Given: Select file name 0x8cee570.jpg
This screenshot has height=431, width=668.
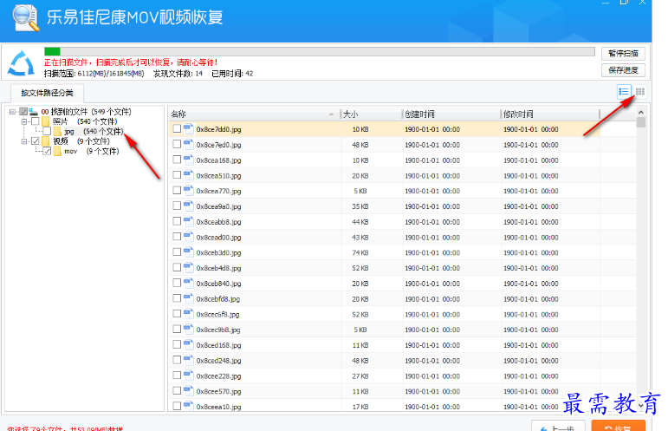Looking at the screenshot, I should point(218,391).
